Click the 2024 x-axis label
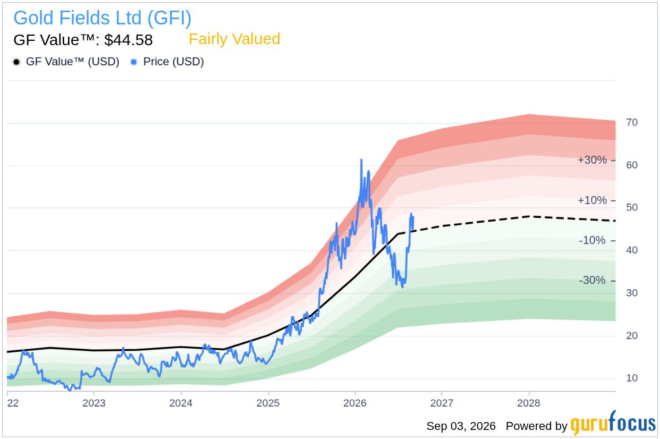This screenshot has width=660, height=439. point(181,403)
